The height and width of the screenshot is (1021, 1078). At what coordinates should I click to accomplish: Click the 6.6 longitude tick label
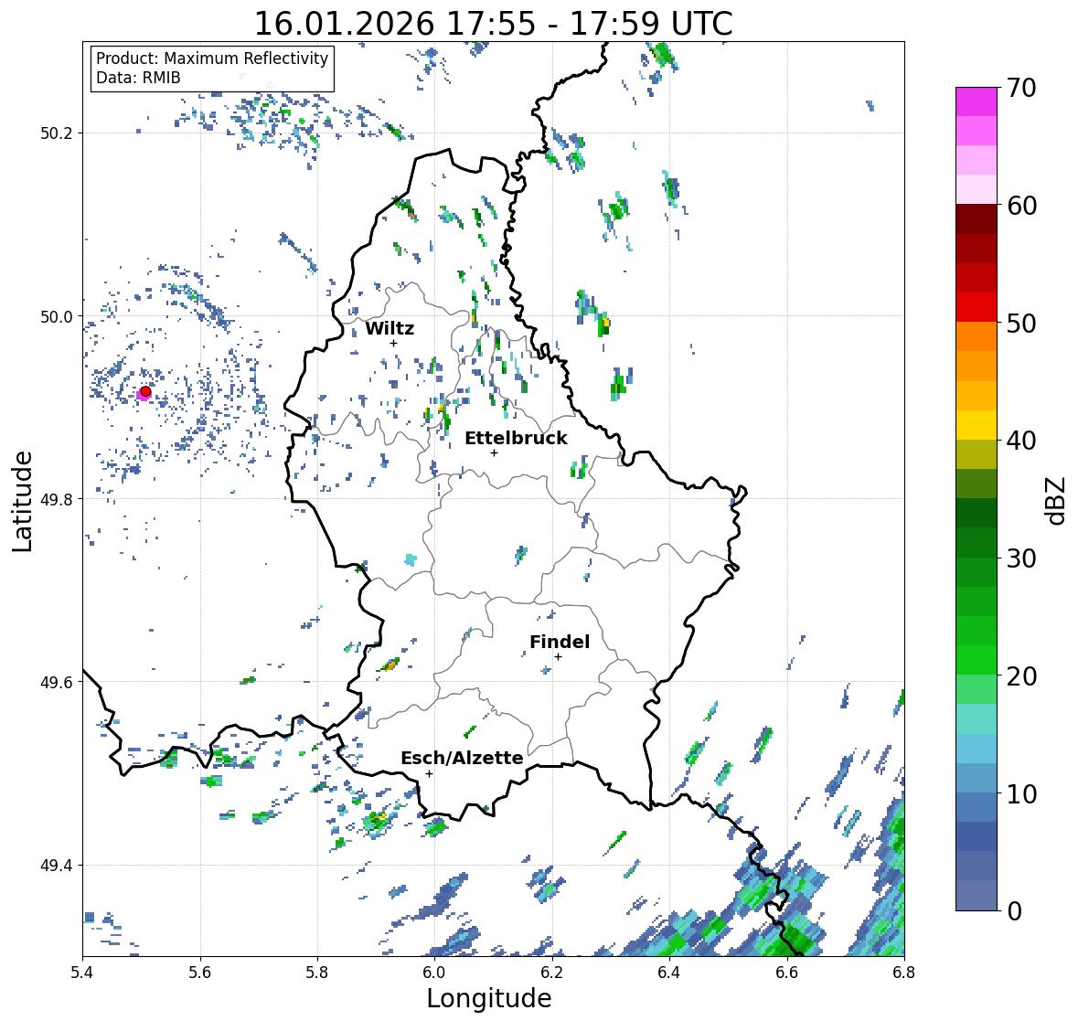click(x=787, y=972)
